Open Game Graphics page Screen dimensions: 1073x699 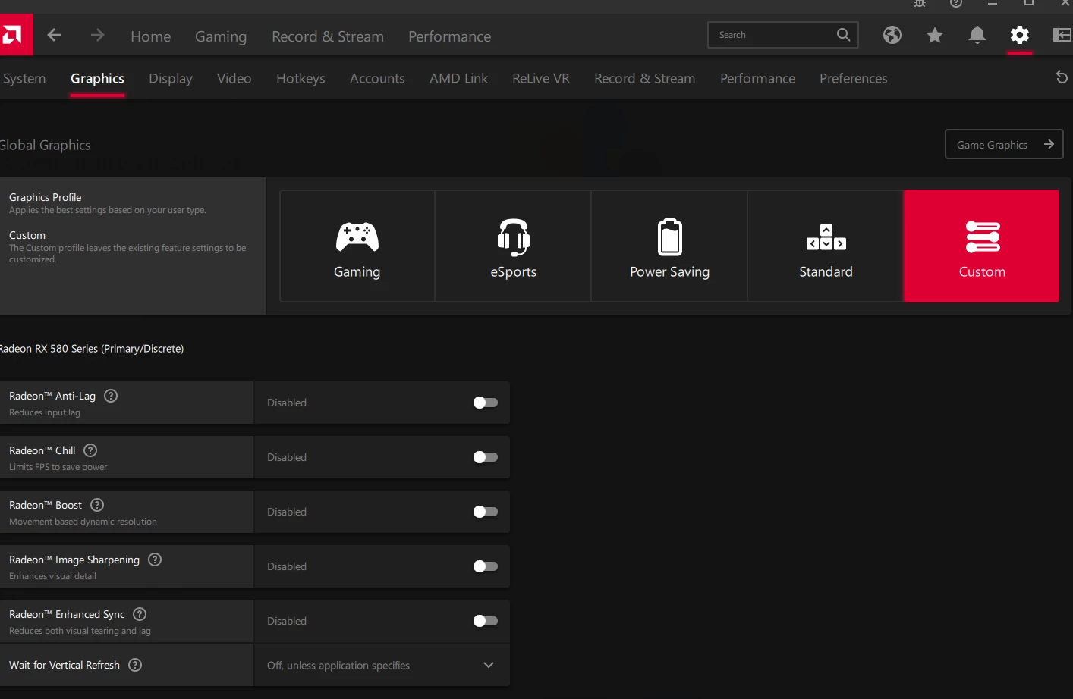pyautogui.click(x=1004, y=144)
